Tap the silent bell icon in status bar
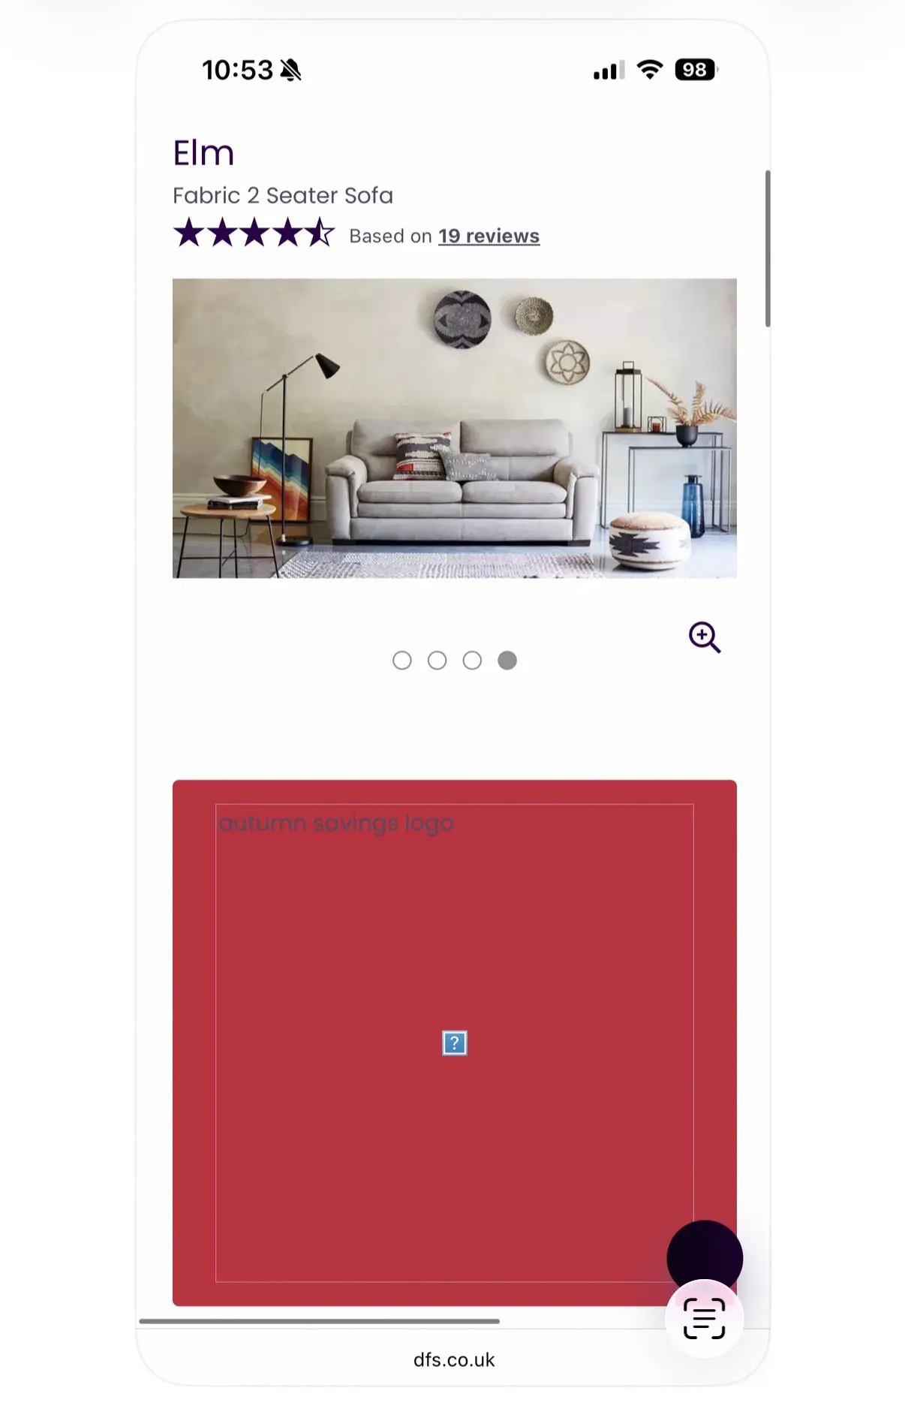This screenshot has width=905, height=1415. (x=291, y=71)
